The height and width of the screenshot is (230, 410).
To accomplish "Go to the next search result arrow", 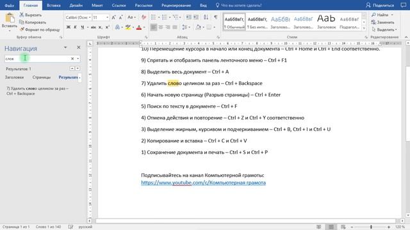I will (x=78, y=68).
